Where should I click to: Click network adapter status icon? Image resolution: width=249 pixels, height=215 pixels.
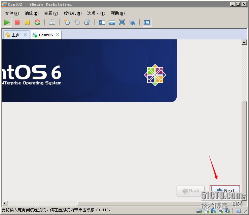pos(213,211)
